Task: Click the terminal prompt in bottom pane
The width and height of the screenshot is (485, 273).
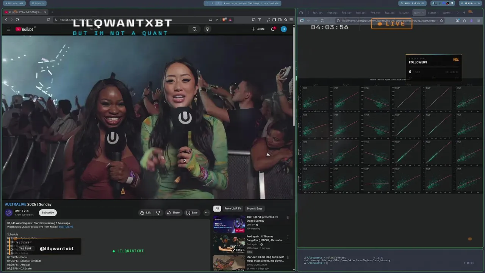Action: (x=316, y=263)
